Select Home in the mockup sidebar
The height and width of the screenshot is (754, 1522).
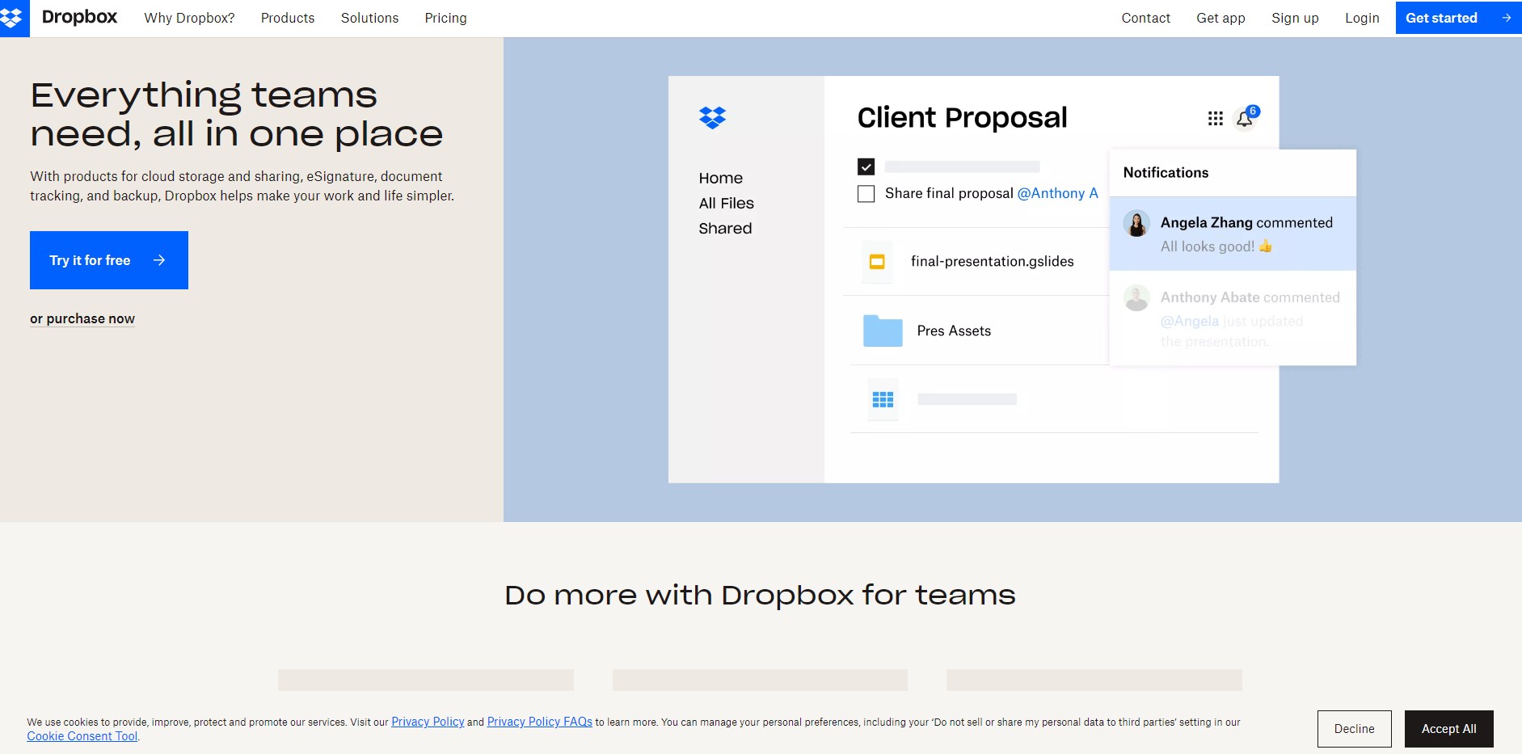tap(721, 178)
